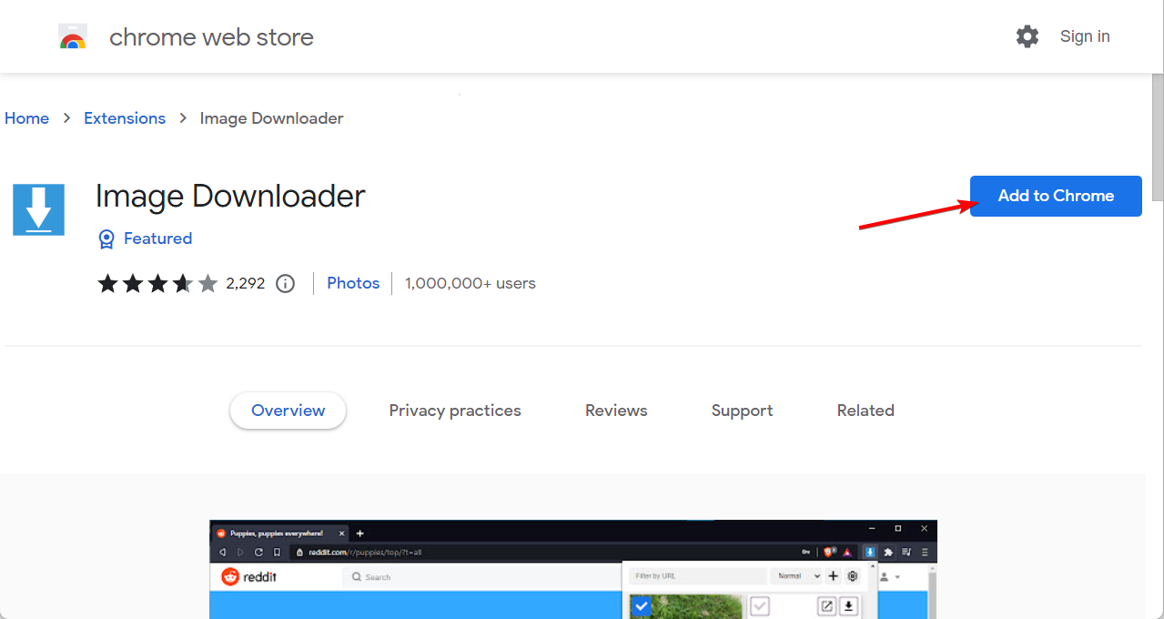Switch to the Reviews tab

pos(615,410)
